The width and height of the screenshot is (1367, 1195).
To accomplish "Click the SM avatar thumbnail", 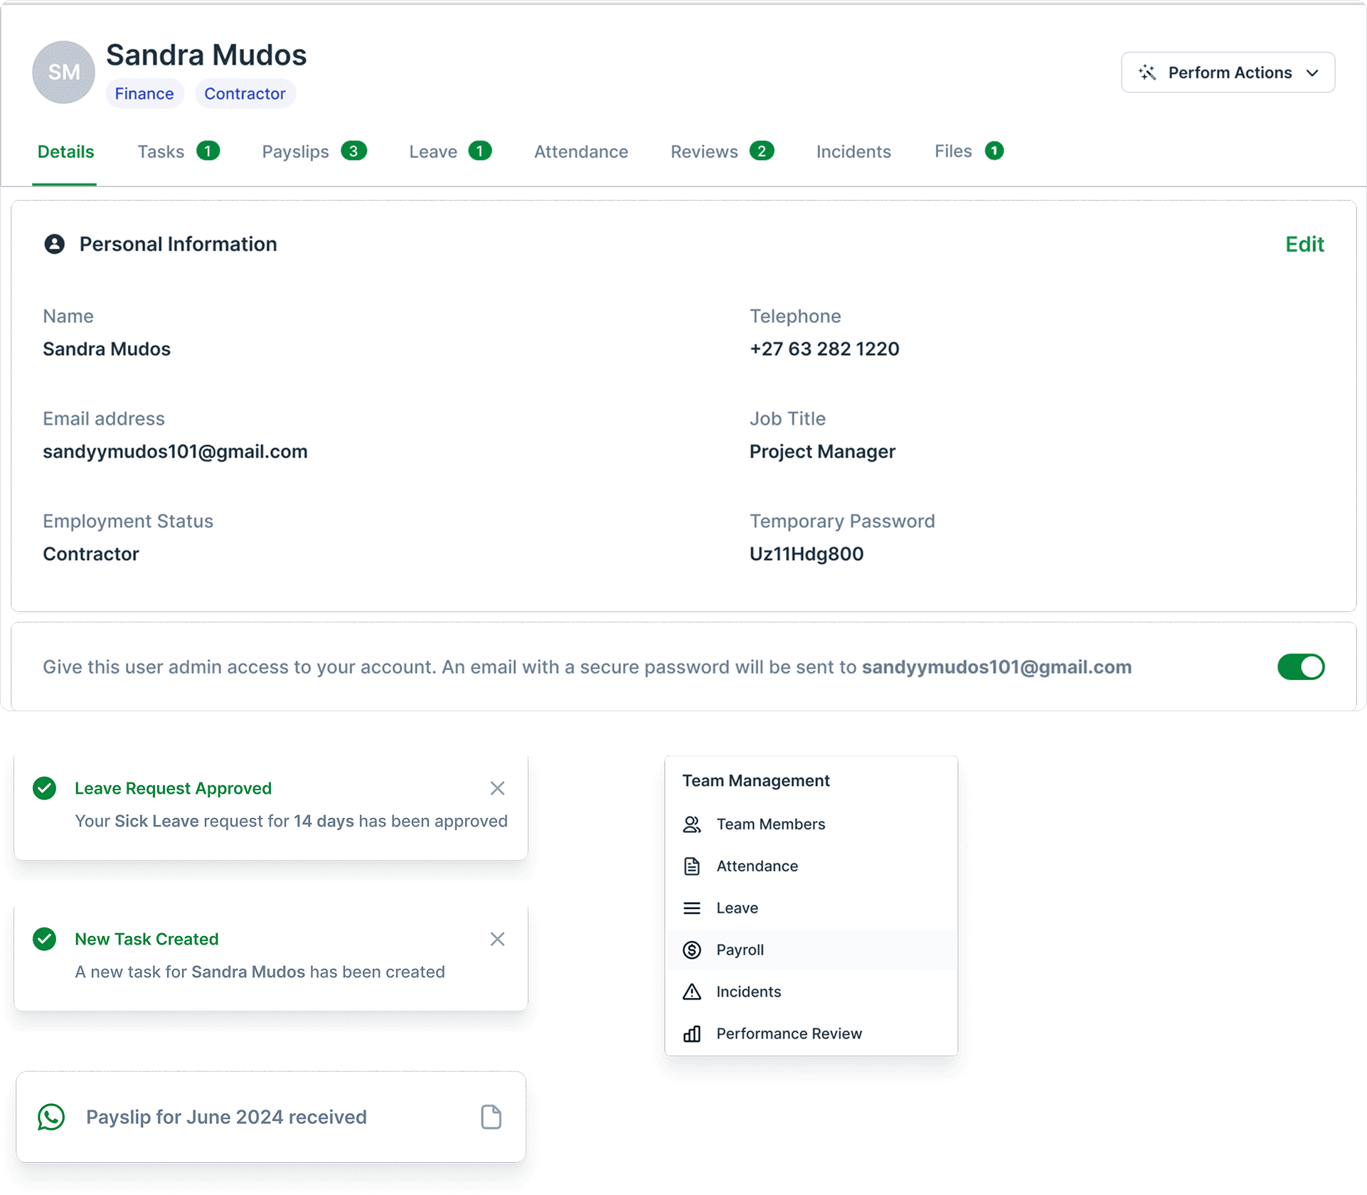I will point(64,73).
